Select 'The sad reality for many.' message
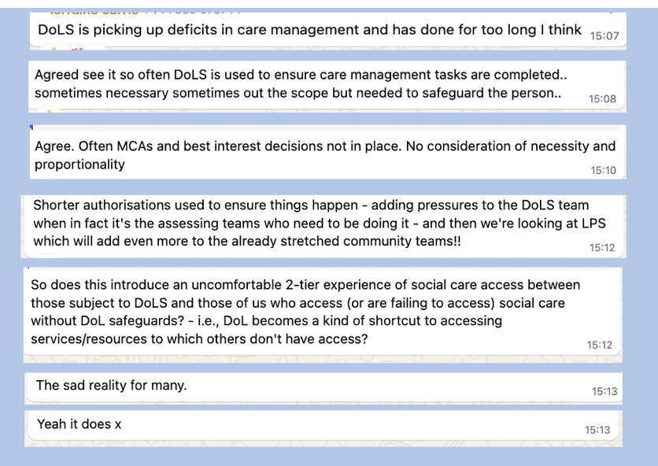This screenshot has height=466, width=658. 112,386
